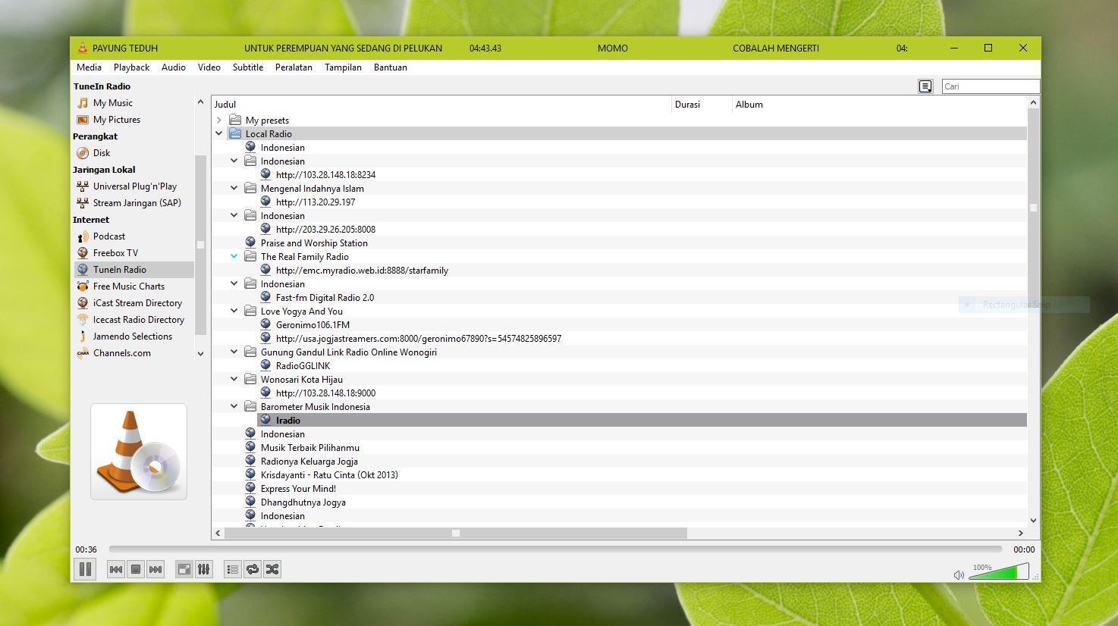Select Praise and Worship Station
The width and height of the screenshot is (1118, 626).
point(314,243)
